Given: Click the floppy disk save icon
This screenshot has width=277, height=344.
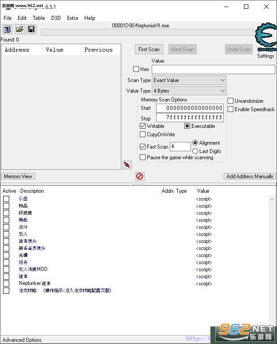Looking at the screenshot, I should click(x=31, y=29).
